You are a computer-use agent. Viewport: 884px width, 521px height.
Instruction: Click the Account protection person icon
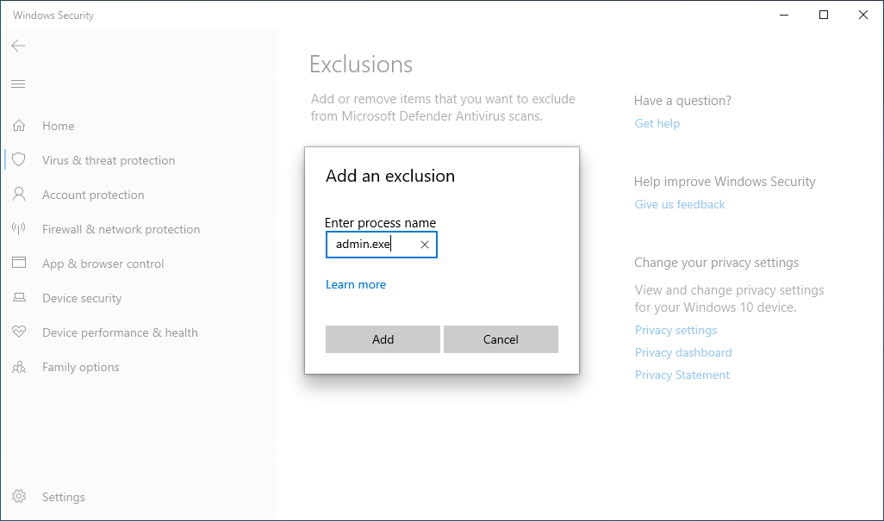(19, 195)
